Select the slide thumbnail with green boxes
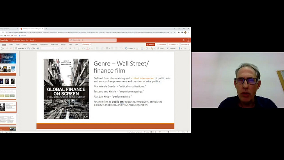 (8, 94)
